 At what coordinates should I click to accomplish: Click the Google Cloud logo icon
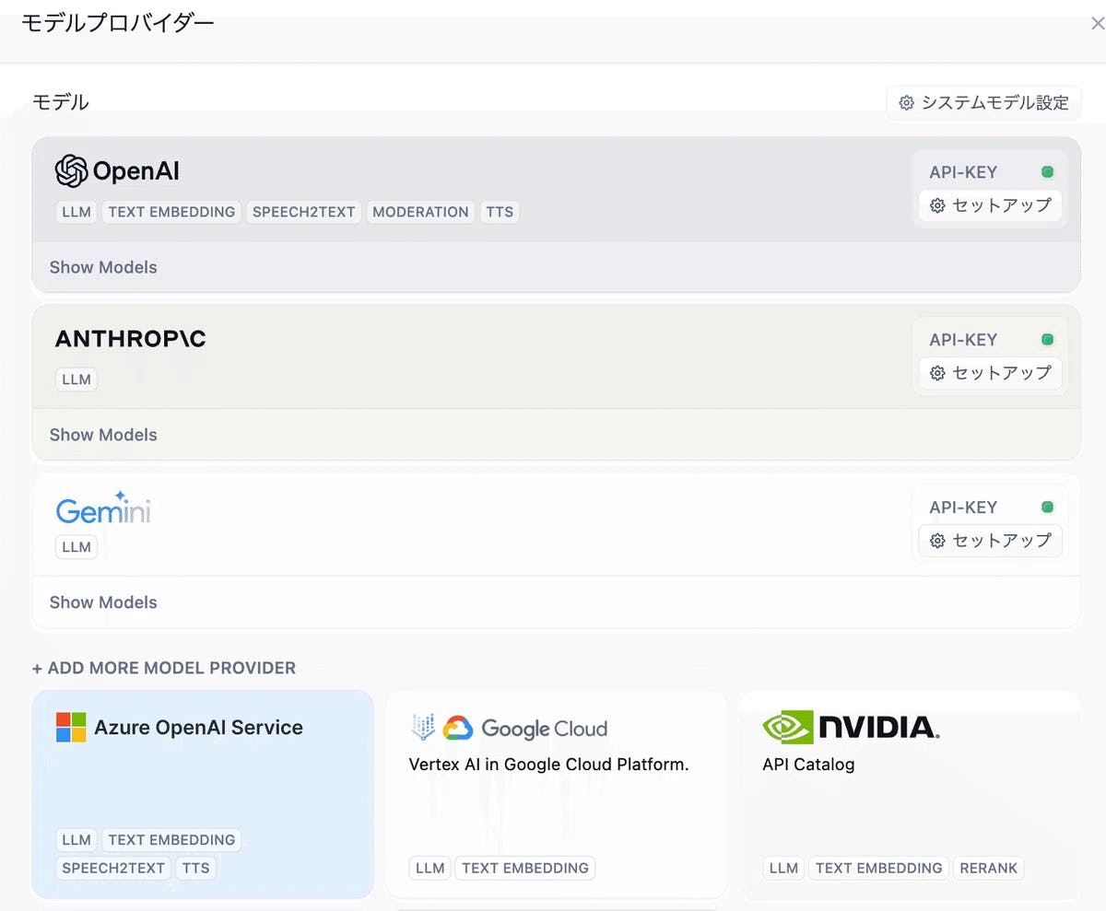[x=458, y=729]
